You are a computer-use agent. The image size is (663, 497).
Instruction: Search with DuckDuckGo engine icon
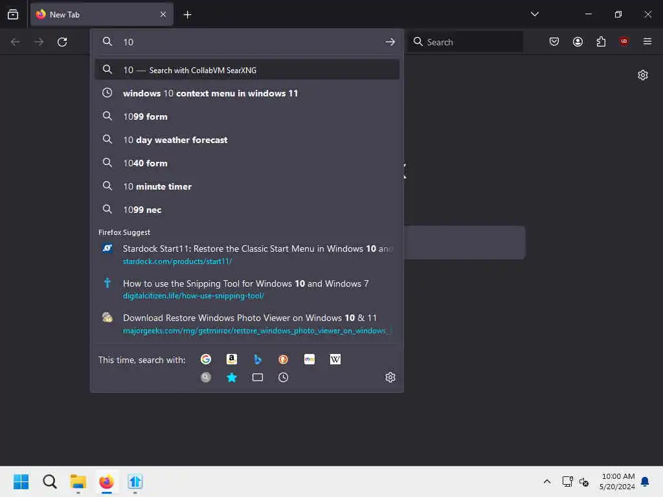coord(284,359)
